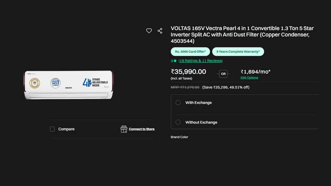Click the struck-through MRP ₹71,276.00
The height and width of the screenshot is (186, 331).
click(x=185, y=87)
